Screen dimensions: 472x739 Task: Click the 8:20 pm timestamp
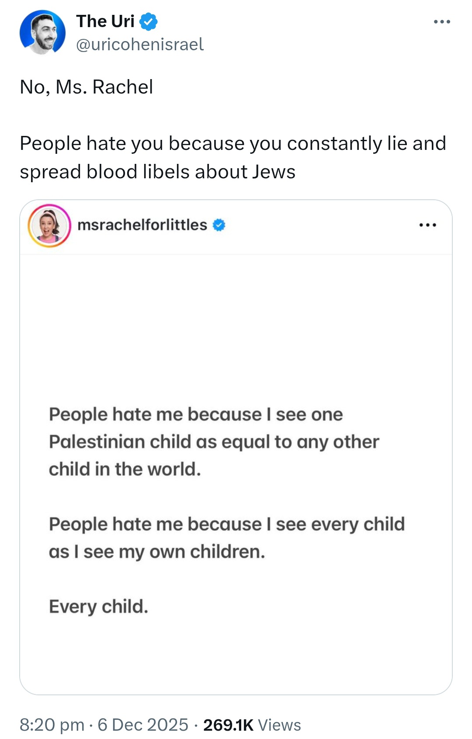click(x=52, y=725)
